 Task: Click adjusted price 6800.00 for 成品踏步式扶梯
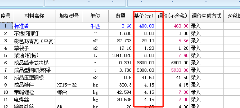click(173, 63)
